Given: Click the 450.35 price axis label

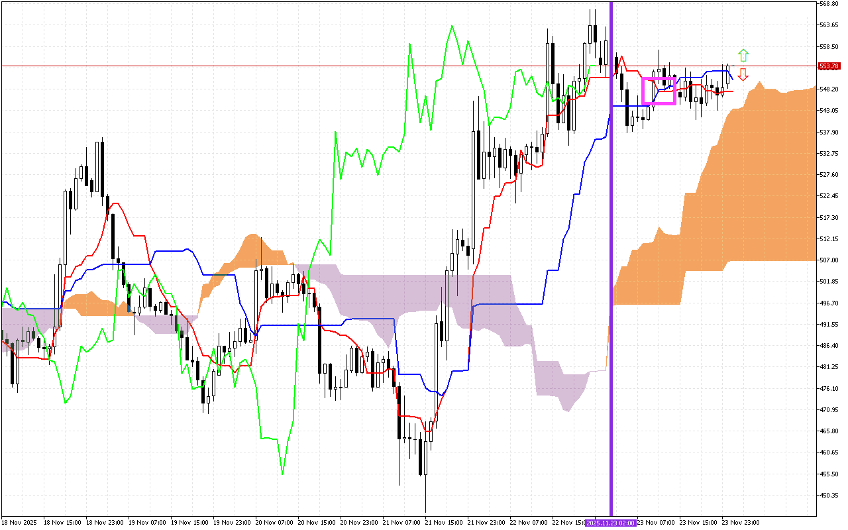Looking at the screenshot, I should tap(829, 495).
